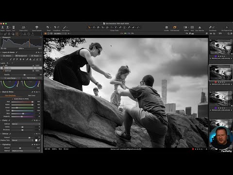Click the Copy/Apply adjustments icon
233x175 pixels.
click(210, 27)
